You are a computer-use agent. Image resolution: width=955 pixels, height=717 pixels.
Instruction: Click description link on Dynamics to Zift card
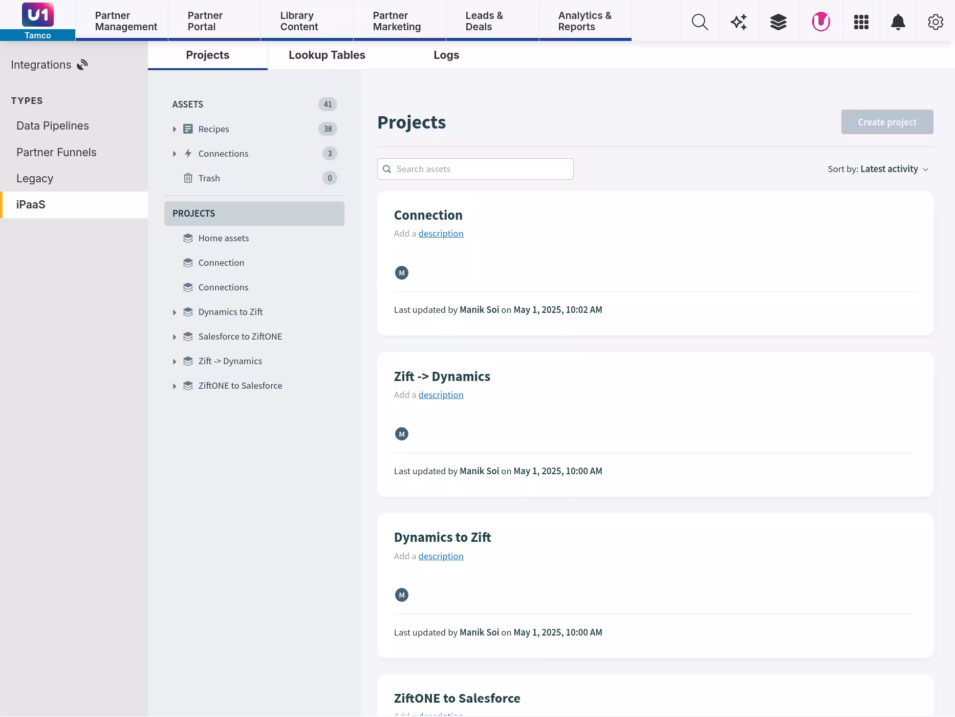coord(441,556)
